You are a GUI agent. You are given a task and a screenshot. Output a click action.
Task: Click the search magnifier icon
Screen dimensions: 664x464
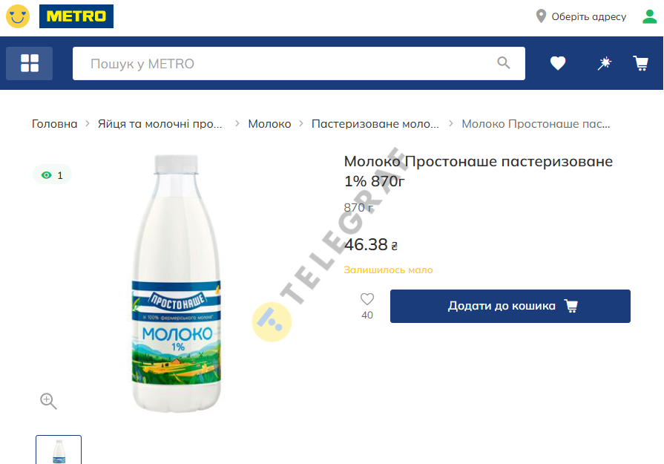click(x=504, y=63)
